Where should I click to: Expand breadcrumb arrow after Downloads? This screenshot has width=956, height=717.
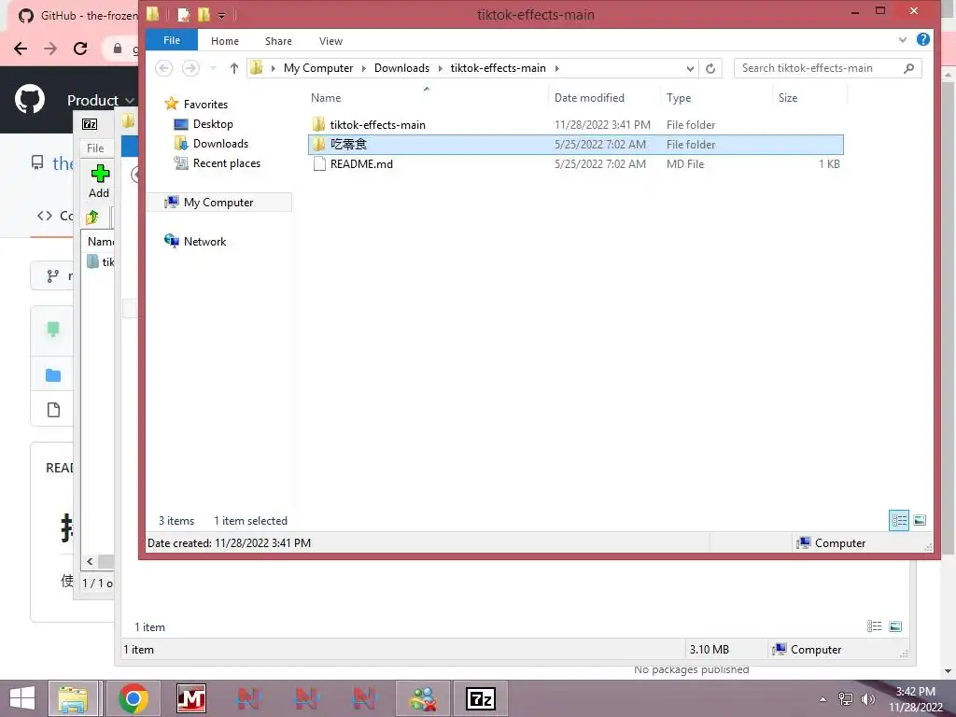[441, 68]
